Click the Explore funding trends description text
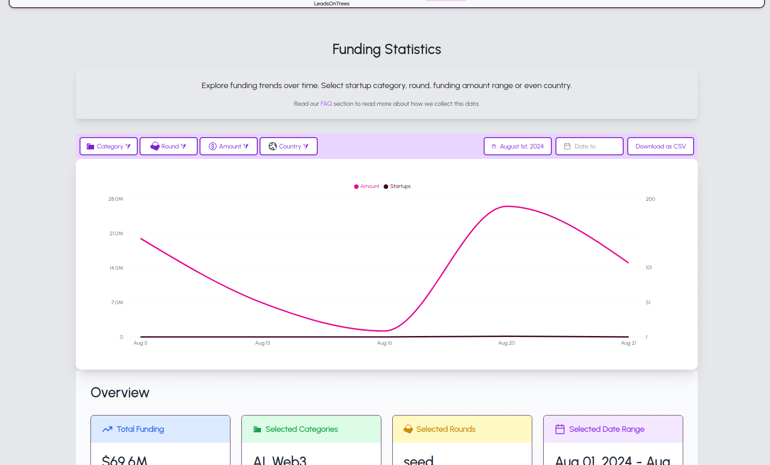The width and height of the screenshot is (770, 465). click(x=387, y=85)
